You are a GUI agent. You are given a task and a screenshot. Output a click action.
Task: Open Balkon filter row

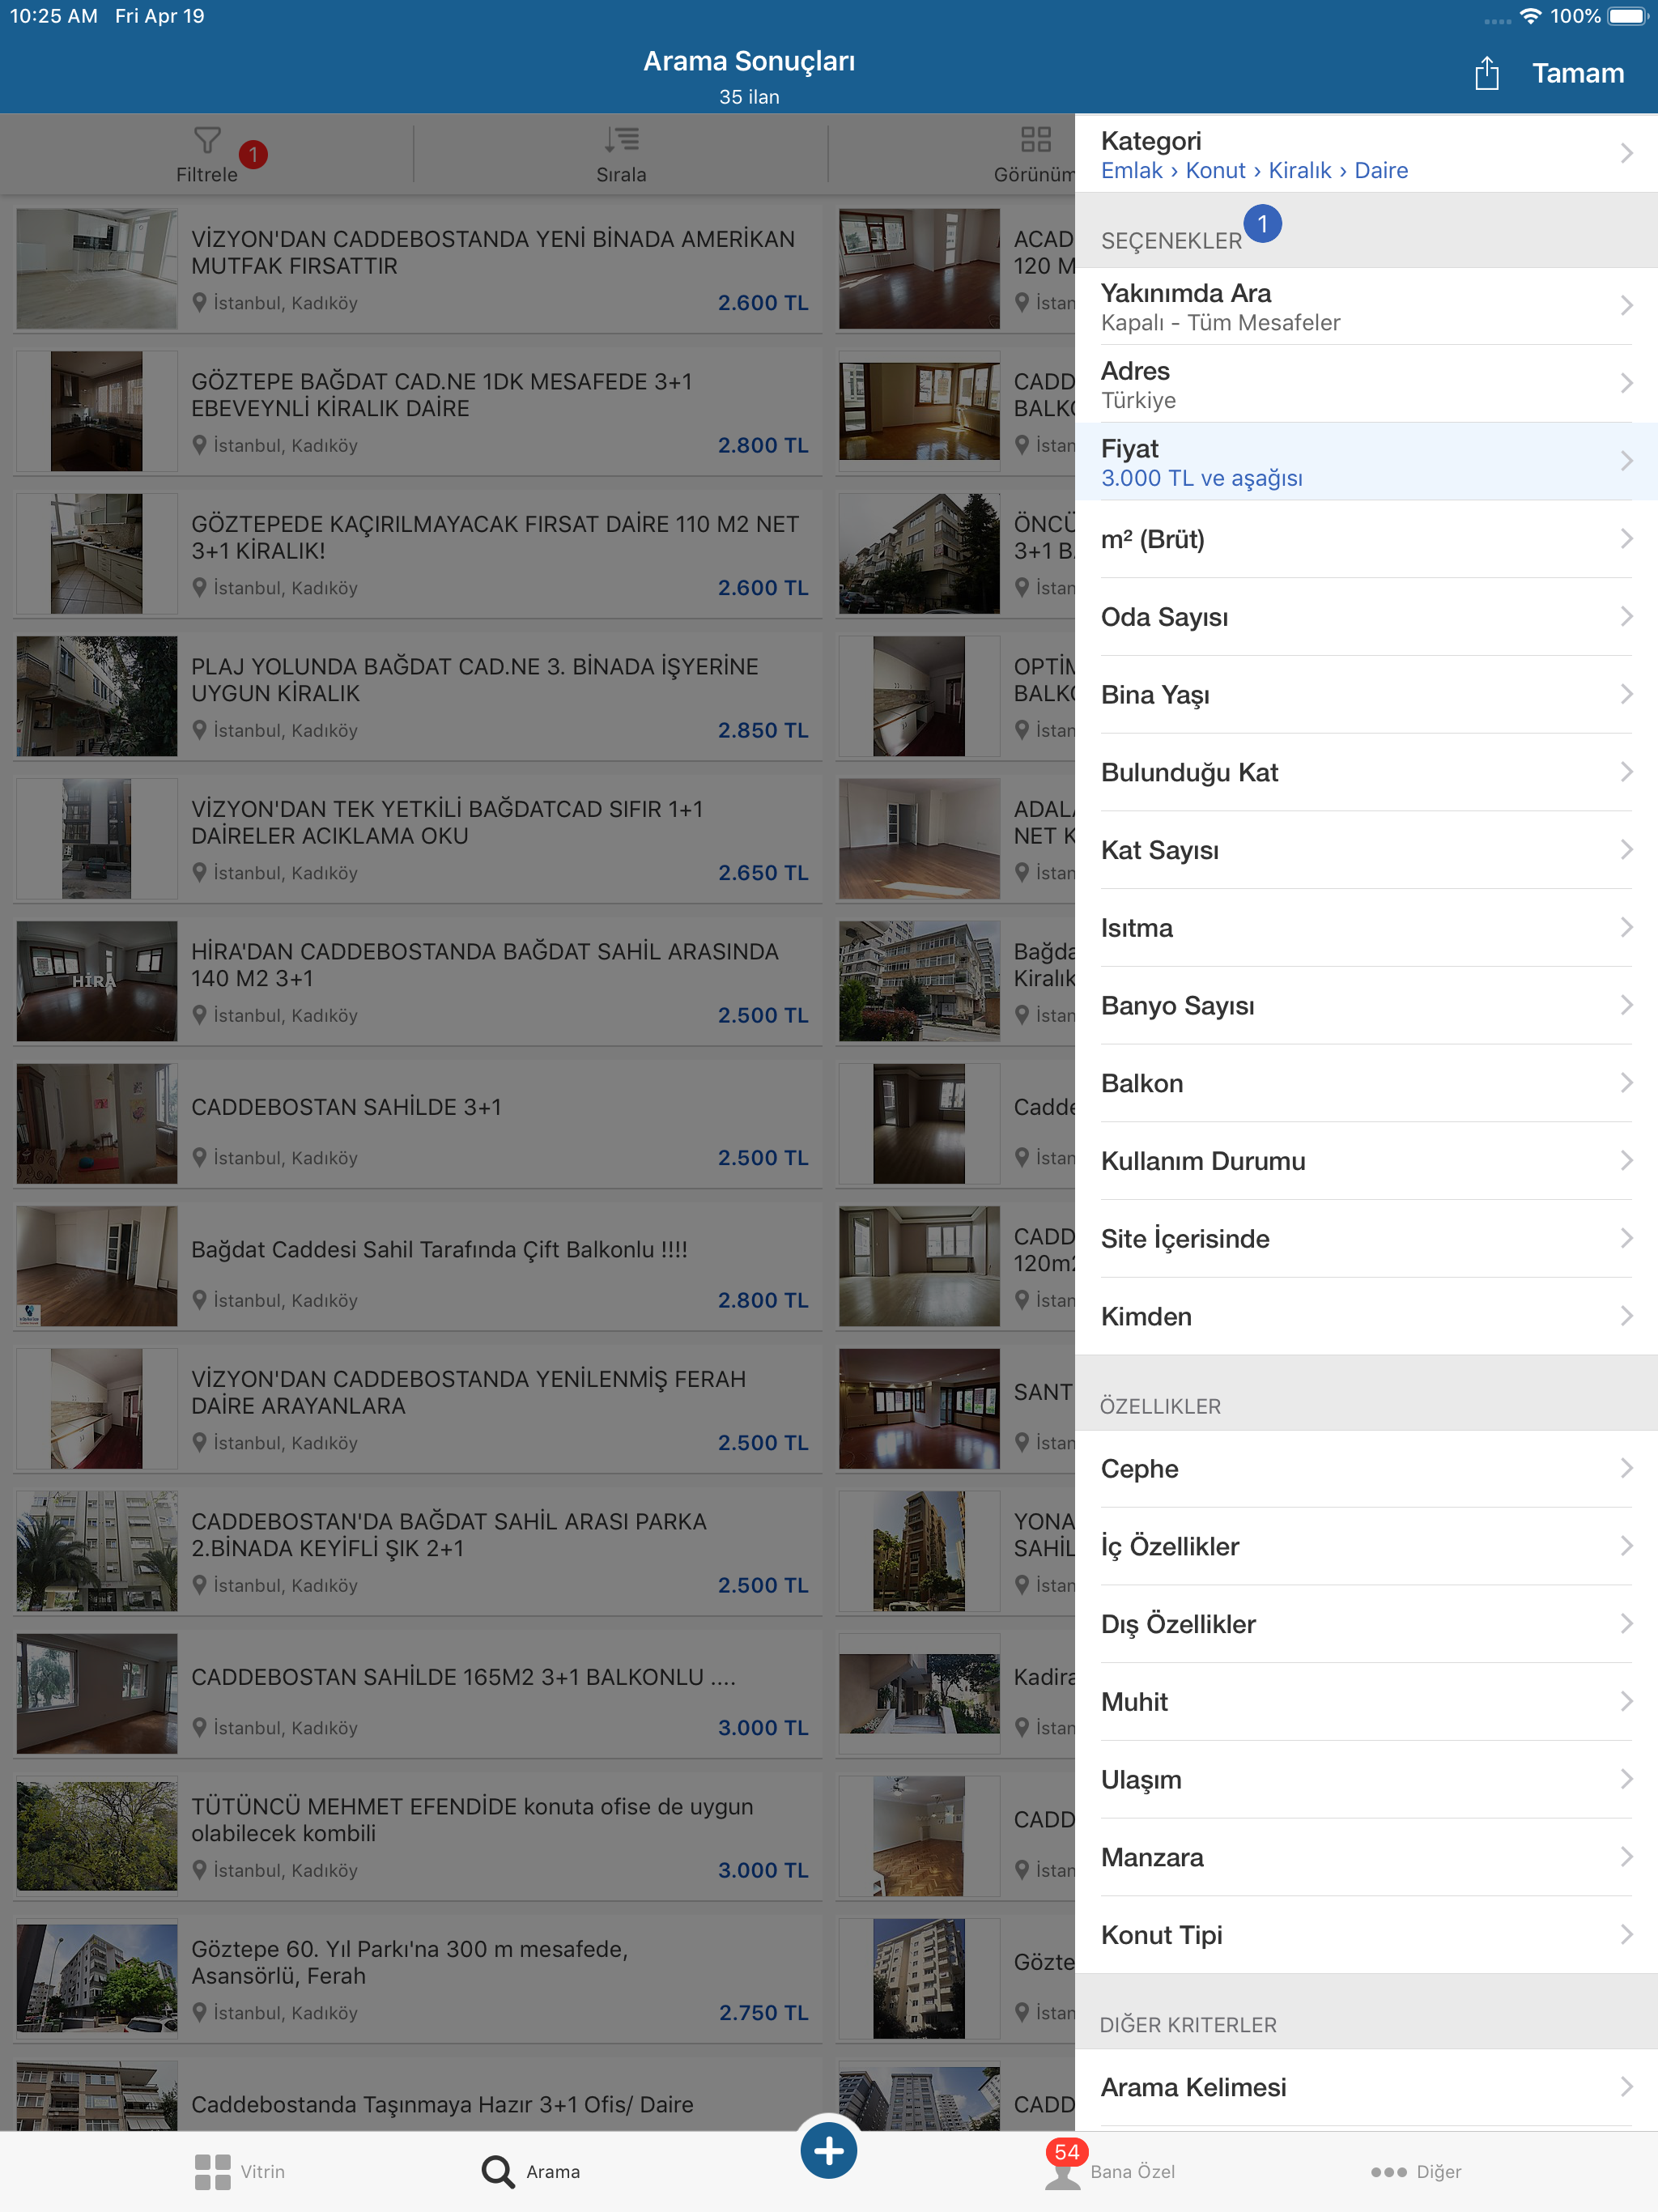1366,1084
